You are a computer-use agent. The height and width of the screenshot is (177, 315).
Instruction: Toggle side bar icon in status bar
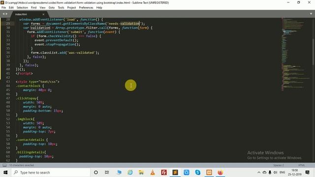click(4, 165)
